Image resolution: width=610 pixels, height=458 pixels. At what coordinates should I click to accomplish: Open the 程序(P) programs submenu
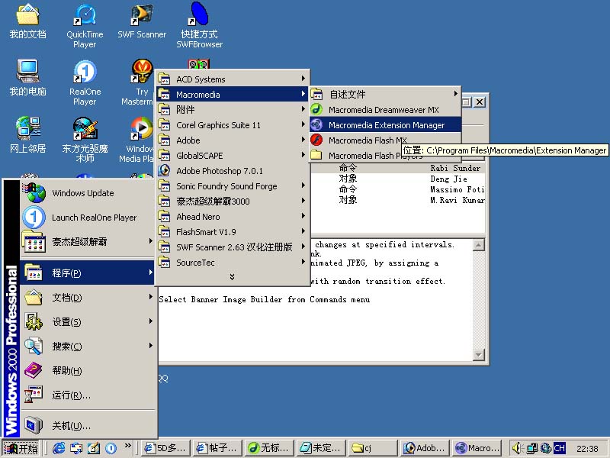pos(88,273)
